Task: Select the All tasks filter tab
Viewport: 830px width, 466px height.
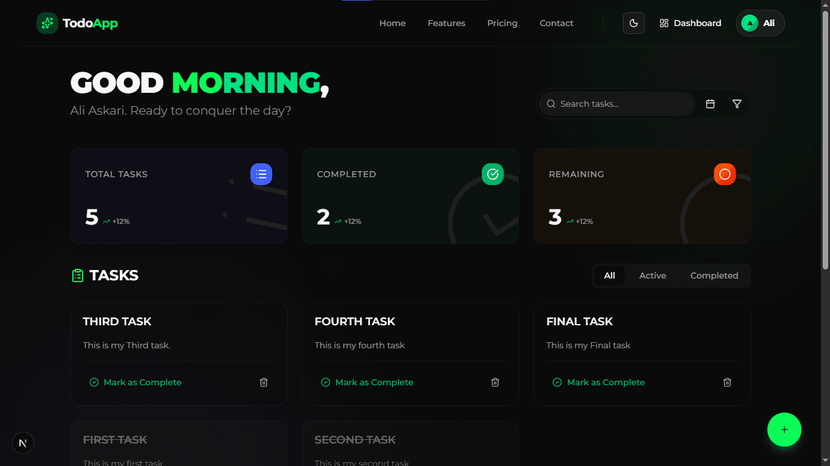Action: coord(609,275)
